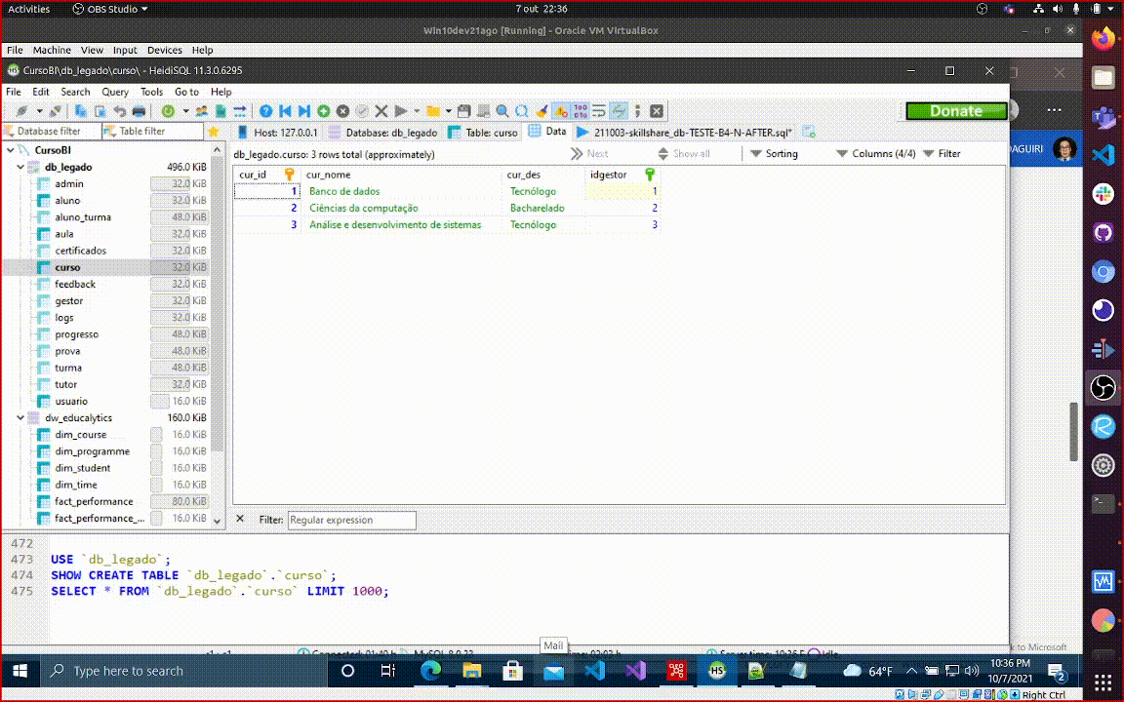Select the fact_performance table in tree

(x=94, y=501)
